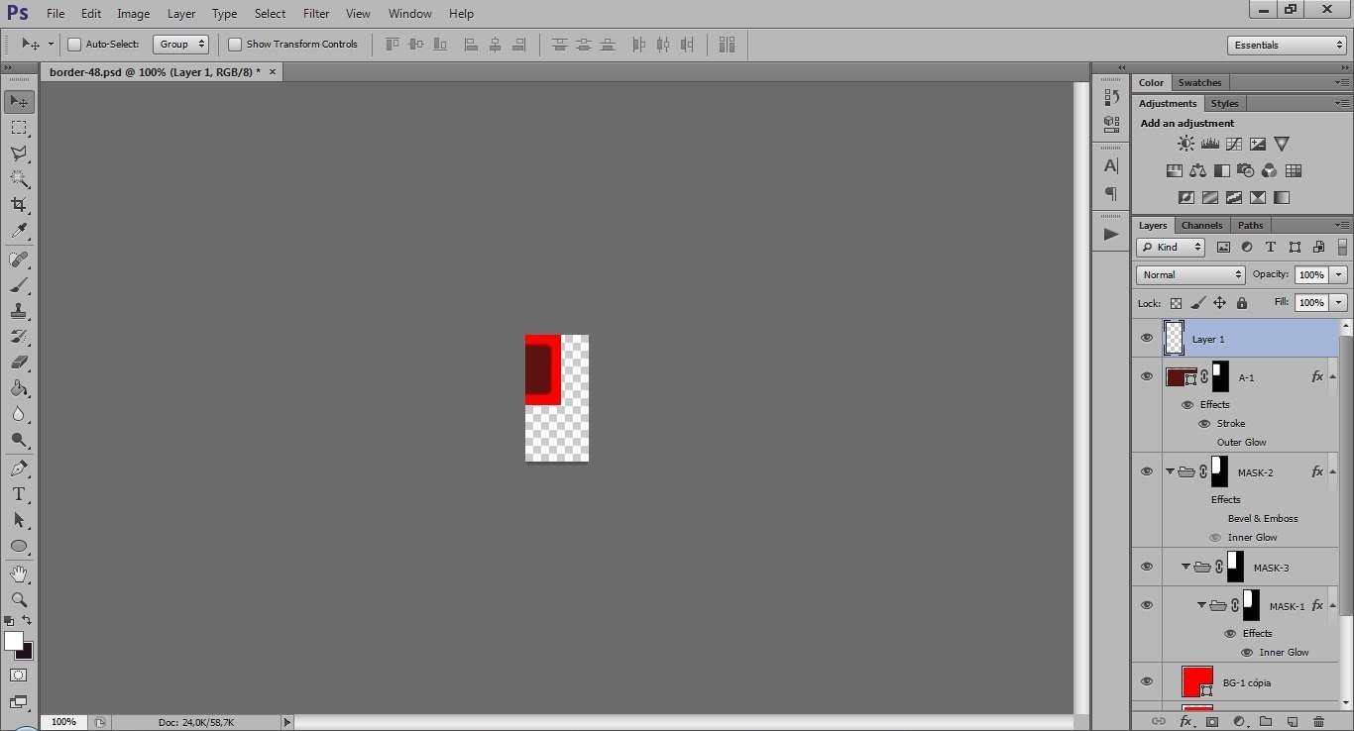Add a Channel Mixer adjustment
1354x731 pixels.
pyautogui.click(x=1270, y=171)
